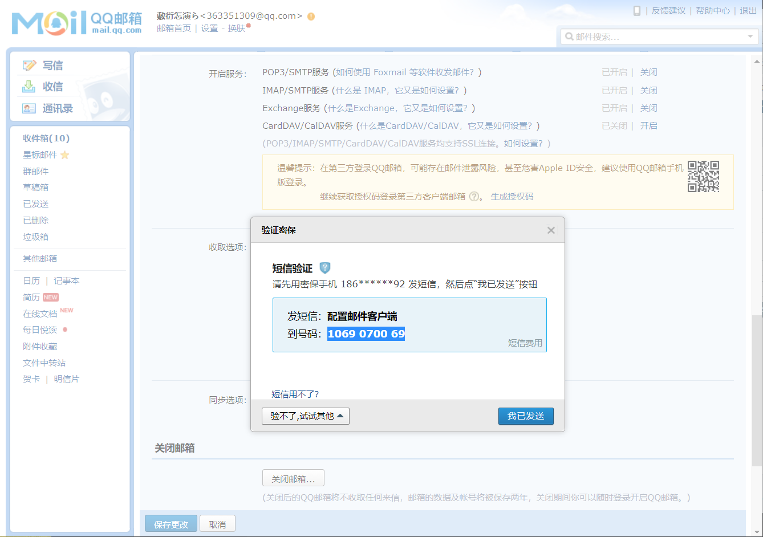This screenshot has height=537, width=763.
Task: Click the compose letter pencil icon
Action: [29, 65]
